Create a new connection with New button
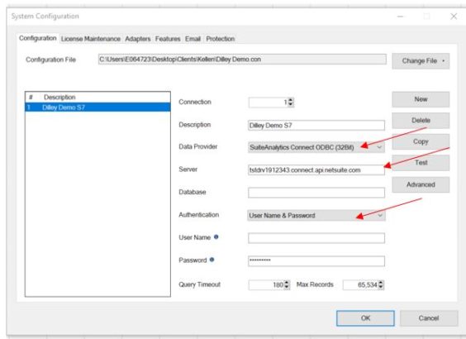The image size is (466, 339). (421, 99)
